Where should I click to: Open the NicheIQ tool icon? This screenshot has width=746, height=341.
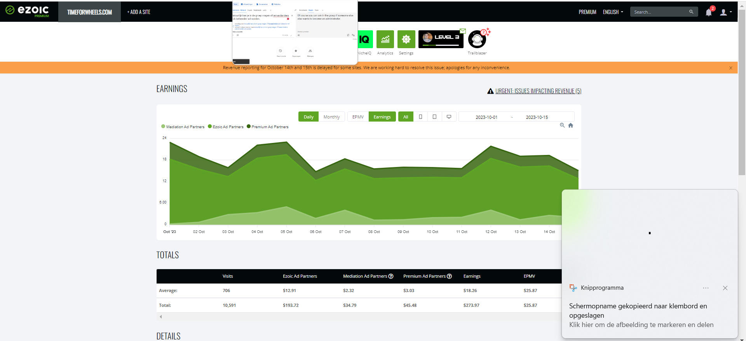click(365, 39)
